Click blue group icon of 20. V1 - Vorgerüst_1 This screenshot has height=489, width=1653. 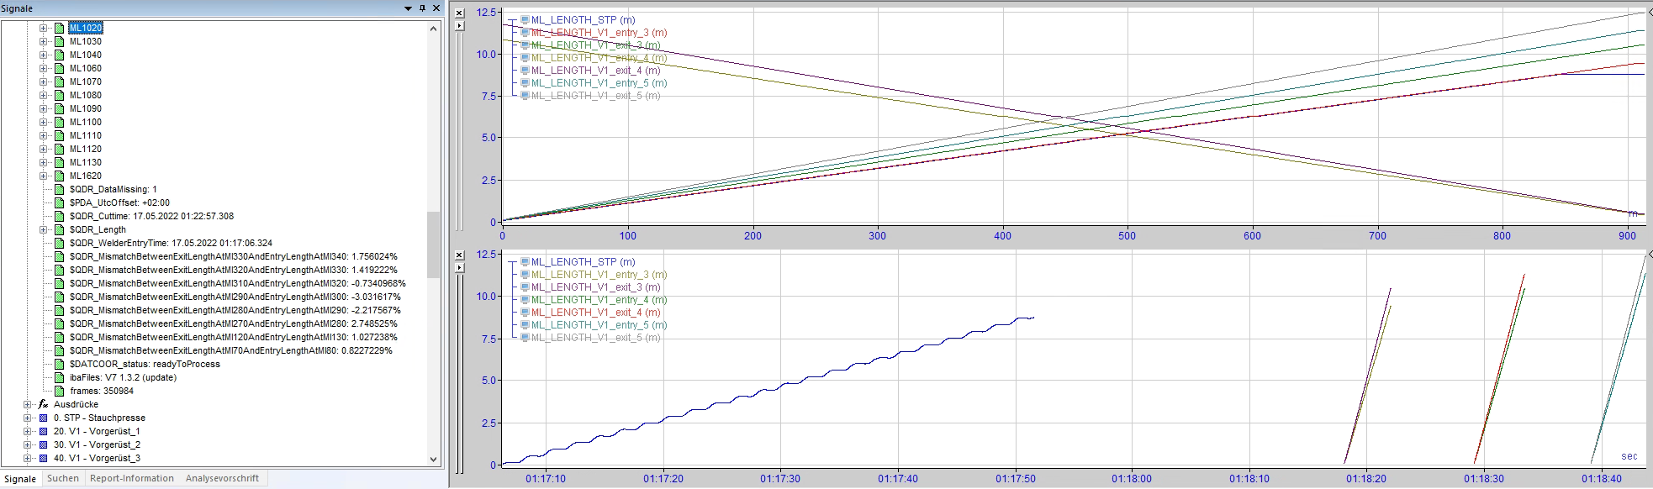(44, 431)
